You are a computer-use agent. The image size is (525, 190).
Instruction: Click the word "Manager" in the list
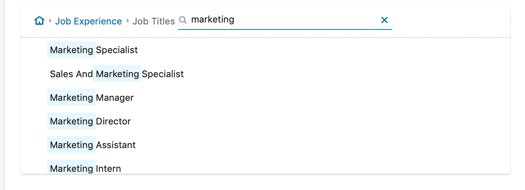coord(115,98)
